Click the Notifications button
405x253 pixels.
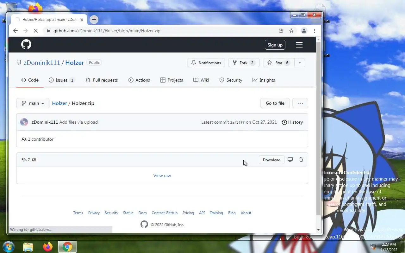[206, 63]
